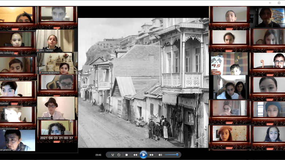Click the speaker overlay icon on the photo
Screen dimensions: 285x160
pyautogui.click(x=199, y=140)
